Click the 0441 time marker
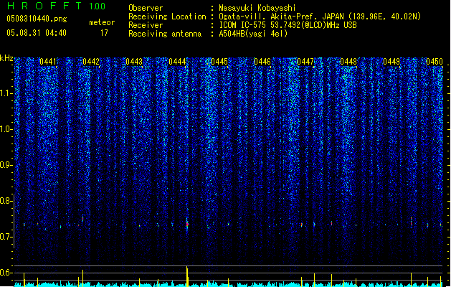The width and height of the screenshot is (451, 287). click(48, 62)
